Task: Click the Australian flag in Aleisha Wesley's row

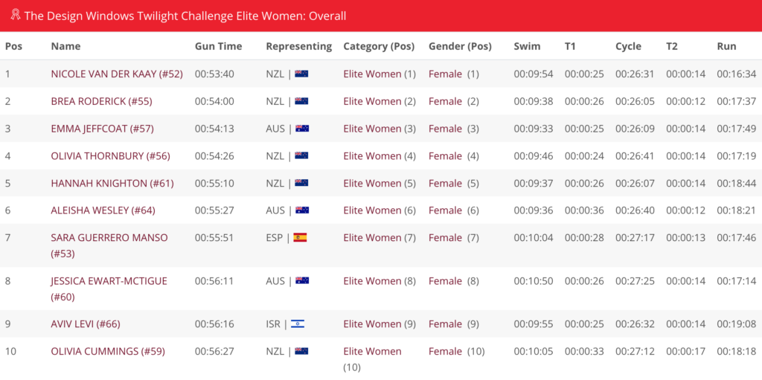Action: coord(302,210)
